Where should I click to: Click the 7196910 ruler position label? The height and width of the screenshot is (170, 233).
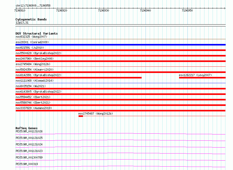click(20, 10)
